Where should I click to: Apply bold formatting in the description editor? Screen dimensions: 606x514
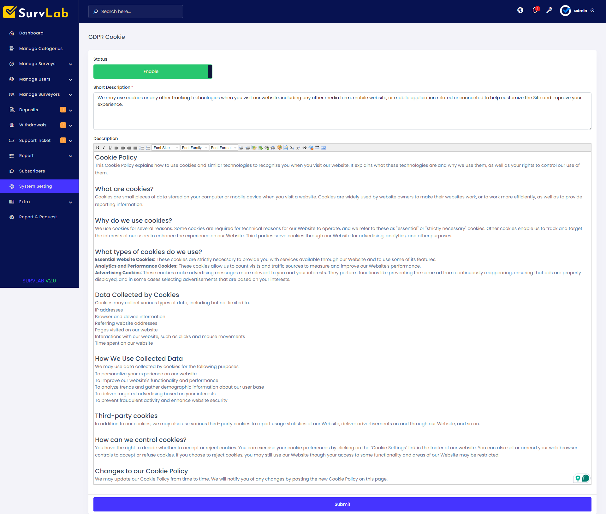pos(98,148)
